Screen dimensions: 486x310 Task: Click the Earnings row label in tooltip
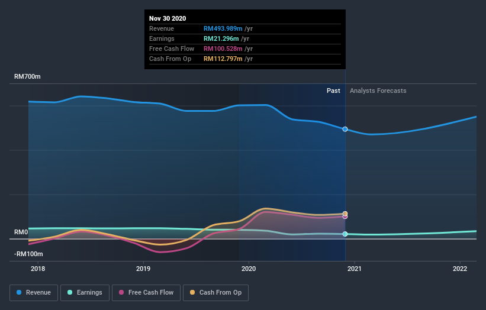162,38
